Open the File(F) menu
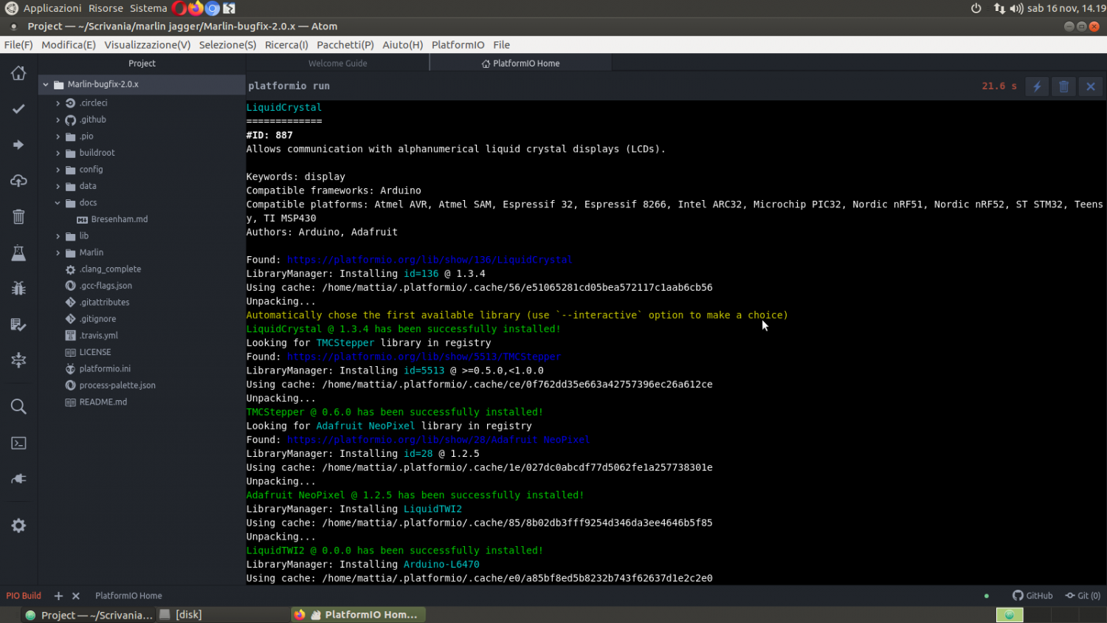 [18, 45]
